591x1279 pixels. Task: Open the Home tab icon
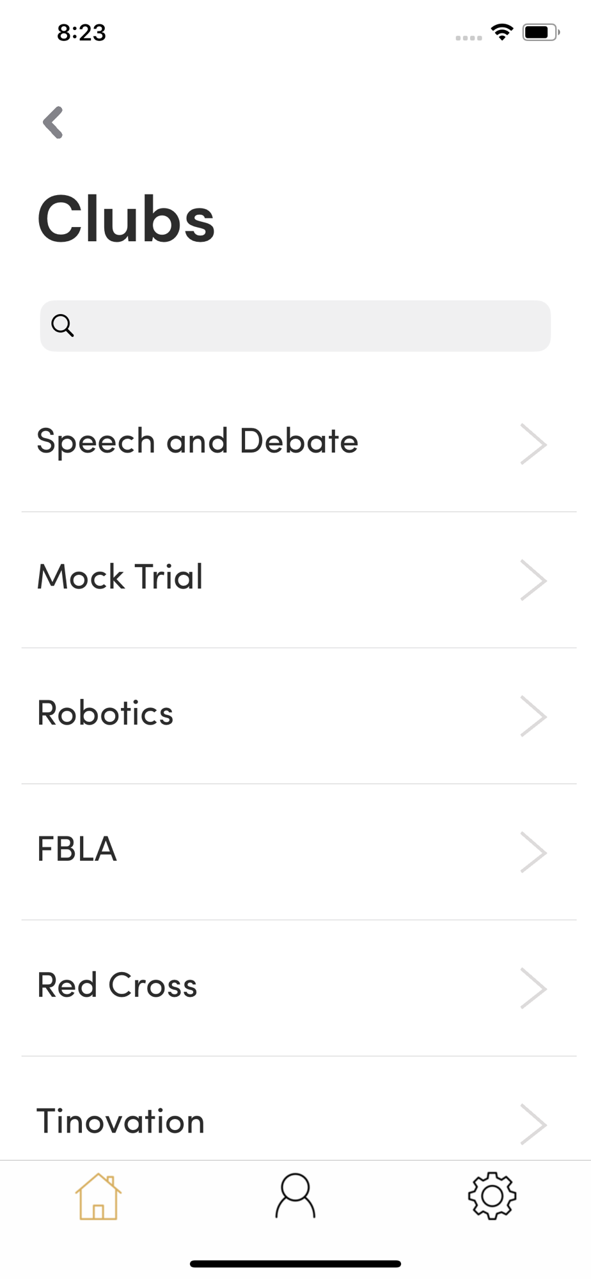pyautogui.click(x=98, y=1197)
